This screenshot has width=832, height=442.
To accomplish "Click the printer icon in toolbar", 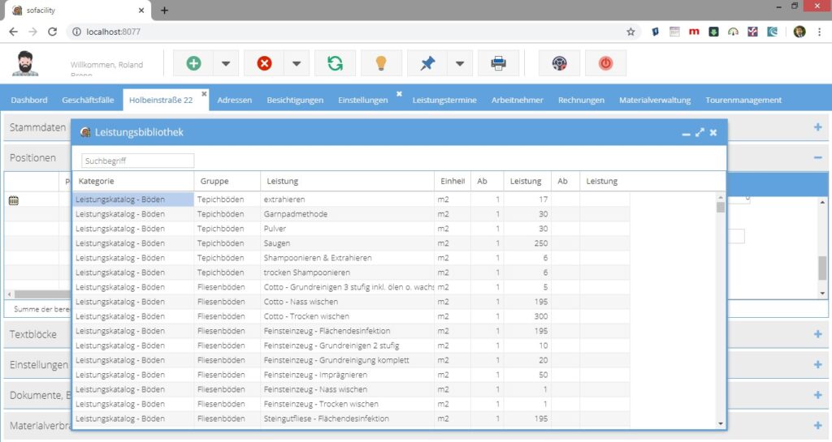I will tap(498, 63).
